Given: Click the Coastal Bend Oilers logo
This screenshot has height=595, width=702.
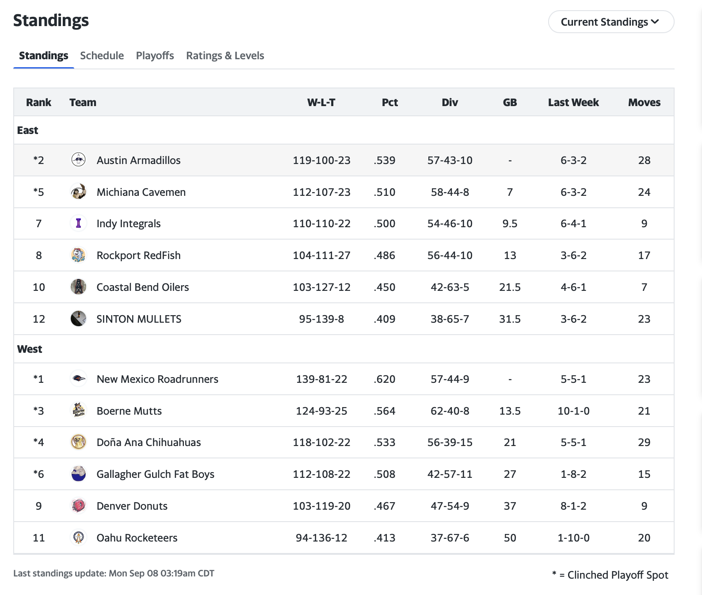Looking at the screenshot, I should click(x=78, y=287).
